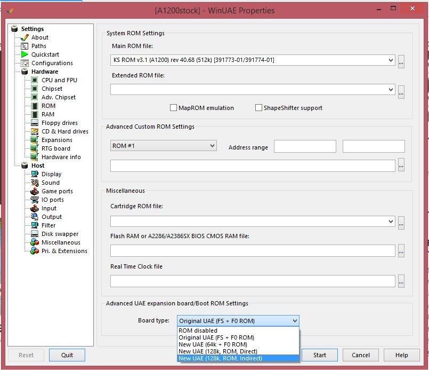Click the Game ports joystick icon
429x370 pixels.
pos(35,191)
